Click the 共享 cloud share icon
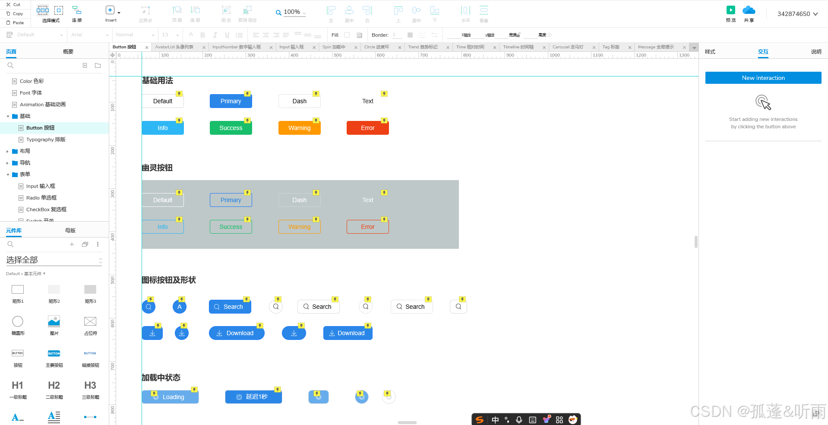The width and height of the screenshot is (828, 425). pos(749,10)
